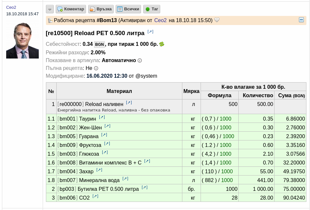Select the [re000000] Reload наливен material name
Viewport: 310px width, 210px height.
(x=90, y=104)
